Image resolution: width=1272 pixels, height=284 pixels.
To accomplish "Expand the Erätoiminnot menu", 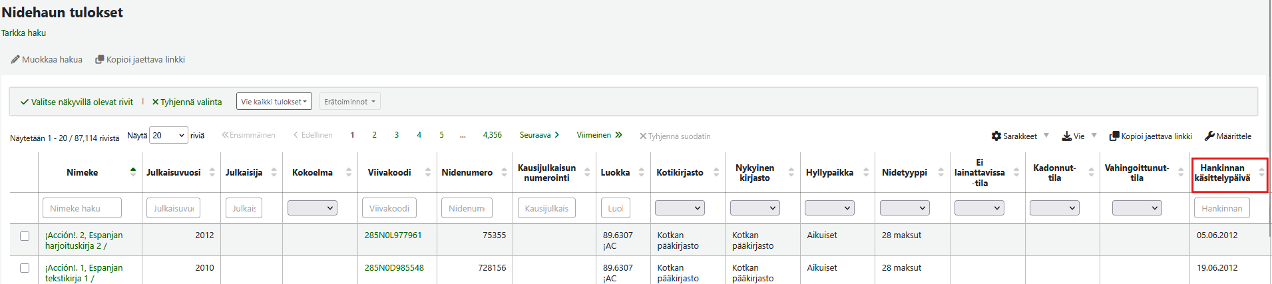I will coord(350,102).
